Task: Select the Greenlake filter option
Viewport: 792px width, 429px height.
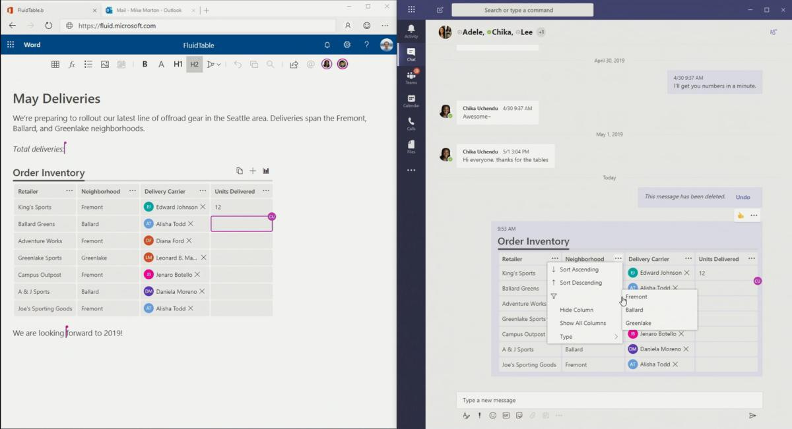Action: click(x=638, y=323)
